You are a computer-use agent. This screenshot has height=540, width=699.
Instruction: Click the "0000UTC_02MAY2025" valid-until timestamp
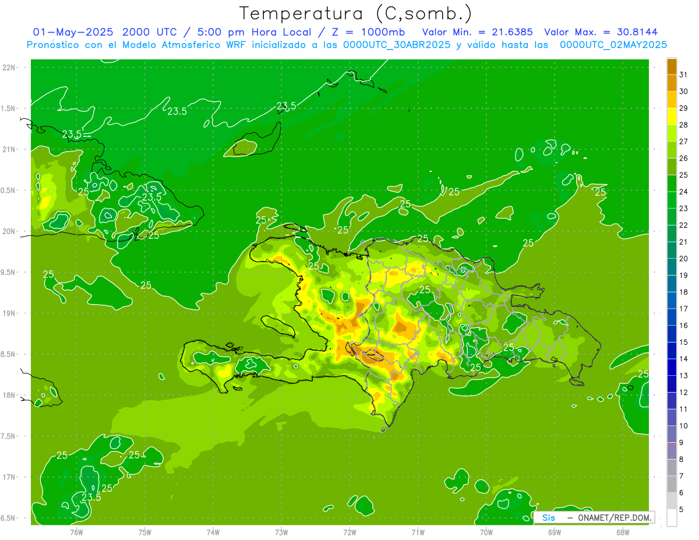[x=613, y=44]
